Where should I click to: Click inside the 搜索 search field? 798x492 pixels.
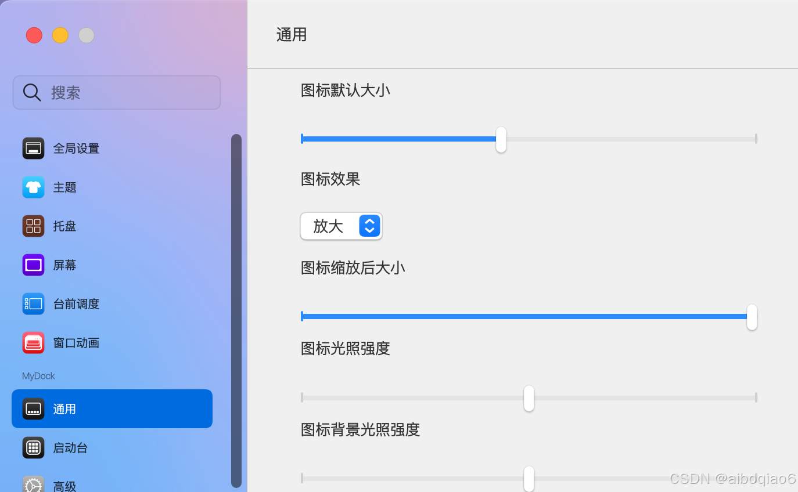pos(117,92)
